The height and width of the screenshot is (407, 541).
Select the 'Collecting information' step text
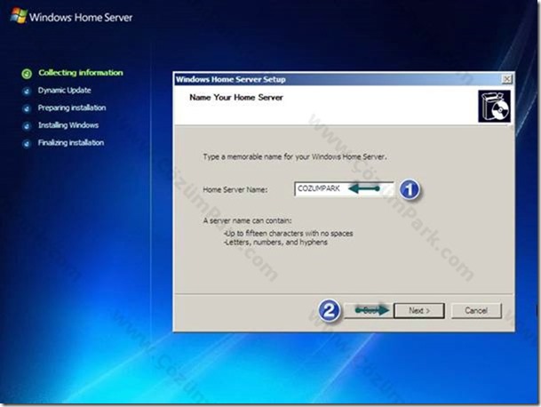[81, 73]
